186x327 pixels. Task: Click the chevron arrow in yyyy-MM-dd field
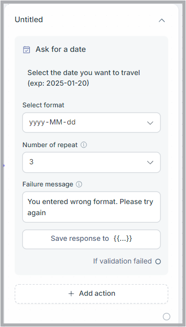[x=150, y=123]
